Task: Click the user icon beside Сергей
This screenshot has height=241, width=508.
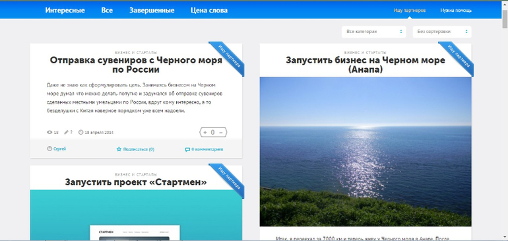Action: pos(49,149)
